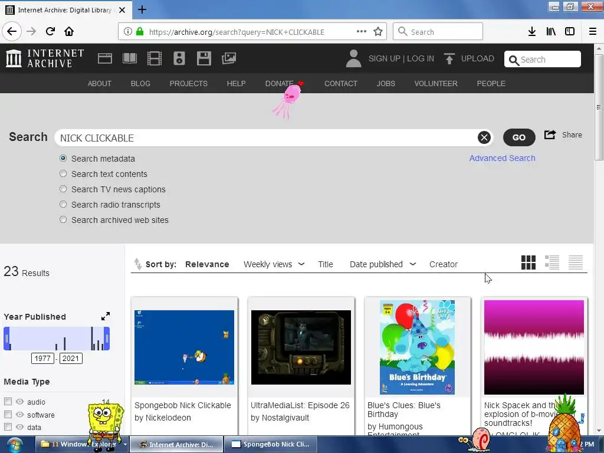
Task: Sort results by Creator
Action: [x=444, y=264]
